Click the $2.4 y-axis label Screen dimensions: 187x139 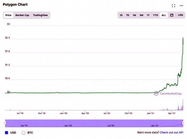click(x=7, y=38)
